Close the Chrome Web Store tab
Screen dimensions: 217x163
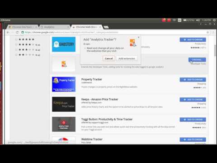click(x=100, y=27)
